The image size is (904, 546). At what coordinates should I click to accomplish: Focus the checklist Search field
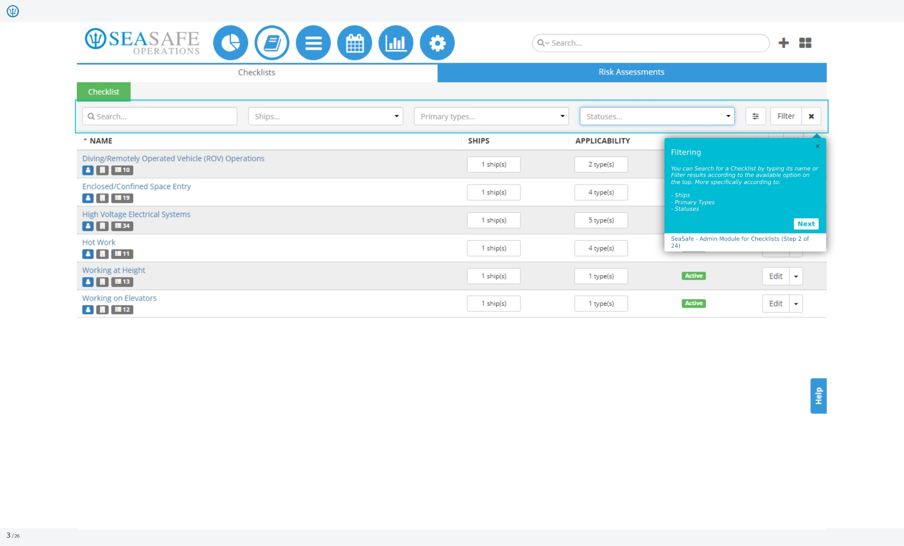[160, 116]
